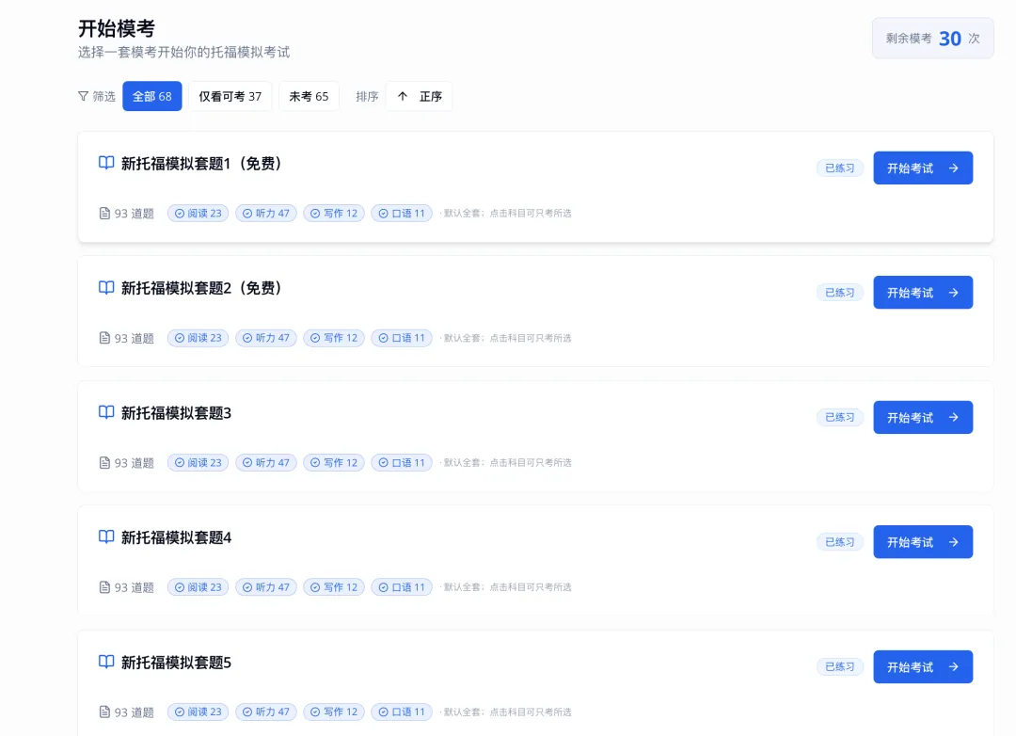Start exam for 新托福模拟套题3
The height and width of the screenshot is (736, 1016).
pyautogui.click(x=923, y=417)
